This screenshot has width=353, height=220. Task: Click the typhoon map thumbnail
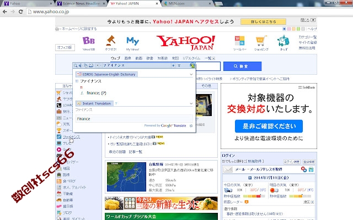click(126, 177)
